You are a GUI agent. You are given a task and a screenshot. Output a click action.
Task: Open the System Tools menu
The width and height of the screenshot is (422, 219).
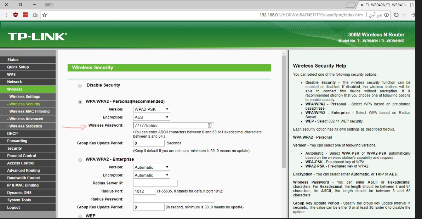28,200
